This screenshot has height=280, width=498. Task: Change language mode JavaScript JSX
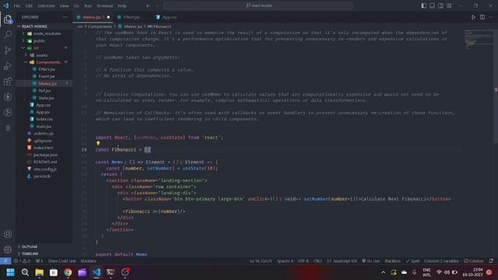coord(342,261)
